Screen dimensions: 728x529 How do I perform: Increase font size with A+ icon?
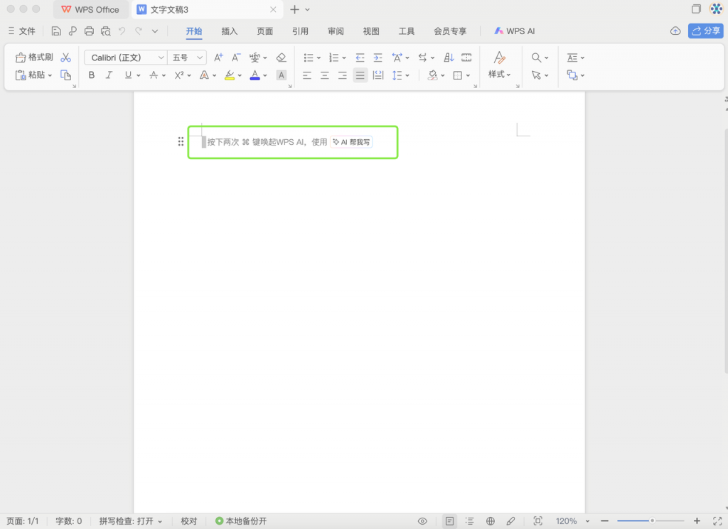[218, 58]
